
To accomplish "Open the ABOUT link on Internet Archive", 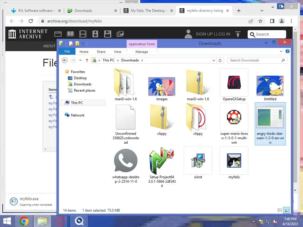I will (49, 46).
